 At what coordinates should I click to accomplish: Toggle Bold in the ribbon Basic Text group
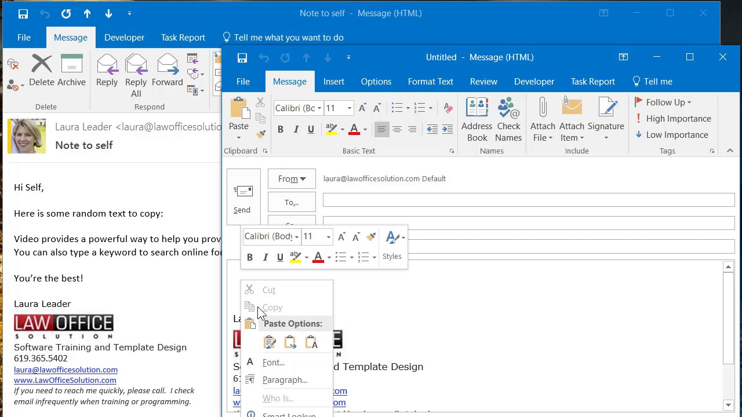[x=281, y=130]
